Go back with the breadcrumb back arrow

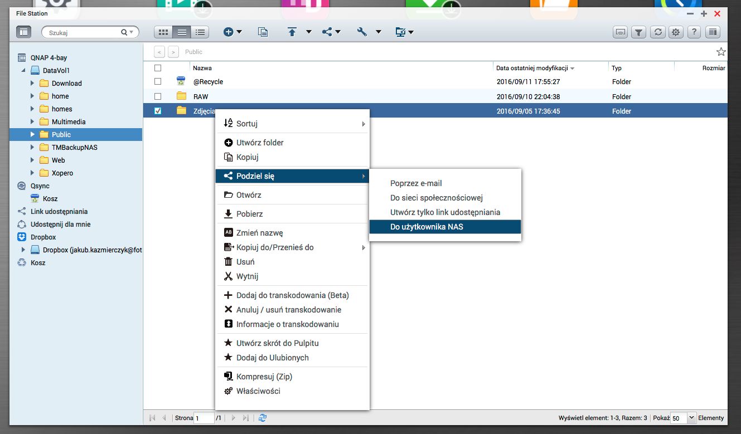(x=159, y=52)
